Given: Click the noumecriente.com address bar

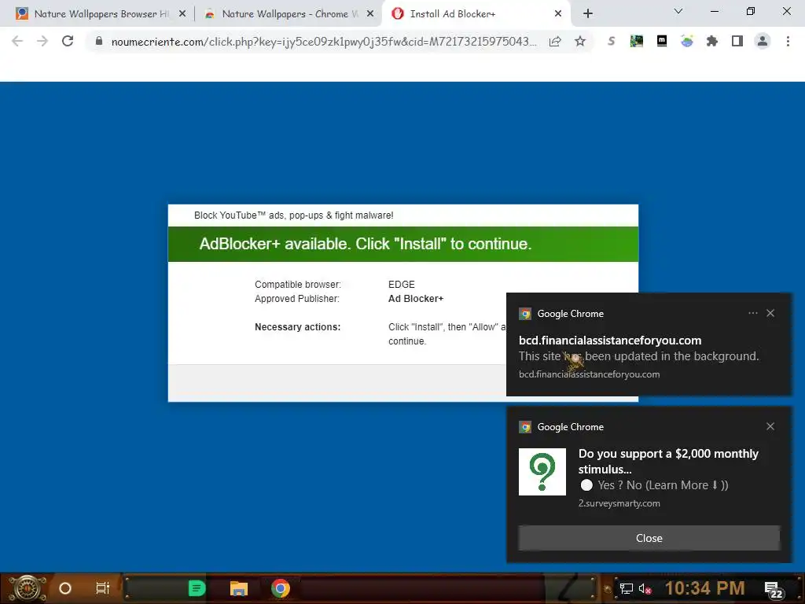Looking at the screenshot, I should pos(323,42).
